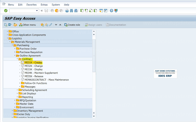This screenshot has width=196, height=122.
Task: Open the Help menu
Action: [67, 5]
